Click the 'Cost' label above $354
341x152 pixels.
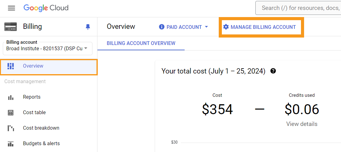tap(217, 95)
